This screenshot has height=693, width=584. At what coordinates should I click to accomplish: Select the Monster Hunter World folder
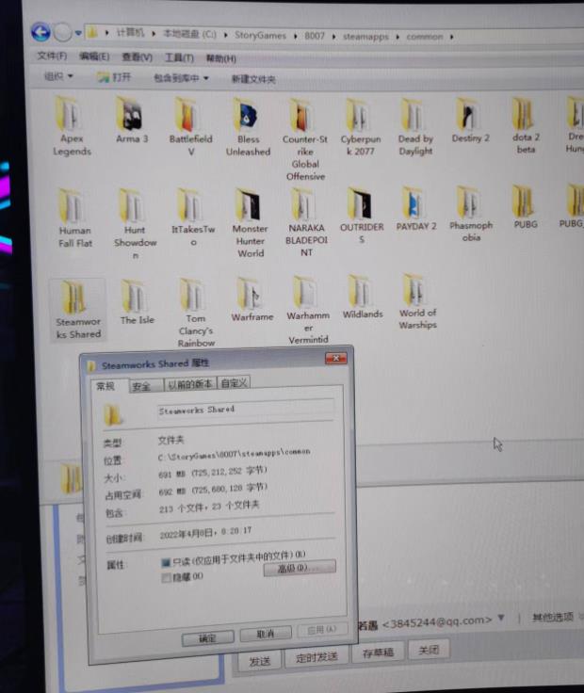coord(250,223)
